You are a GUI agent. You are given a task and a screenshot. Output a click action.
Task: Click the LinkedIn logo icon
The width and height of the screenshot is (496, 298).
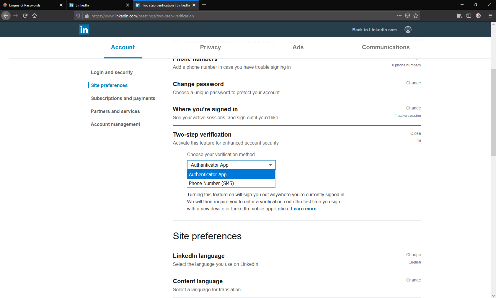pos(84,30)
